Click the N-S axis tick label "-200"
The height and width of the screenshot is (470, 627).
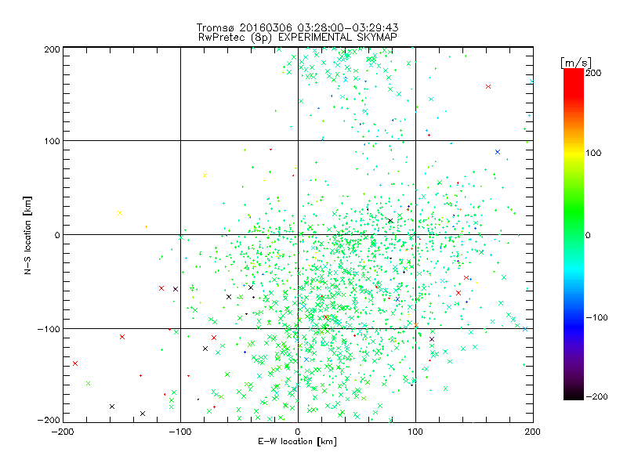point(49,420)
